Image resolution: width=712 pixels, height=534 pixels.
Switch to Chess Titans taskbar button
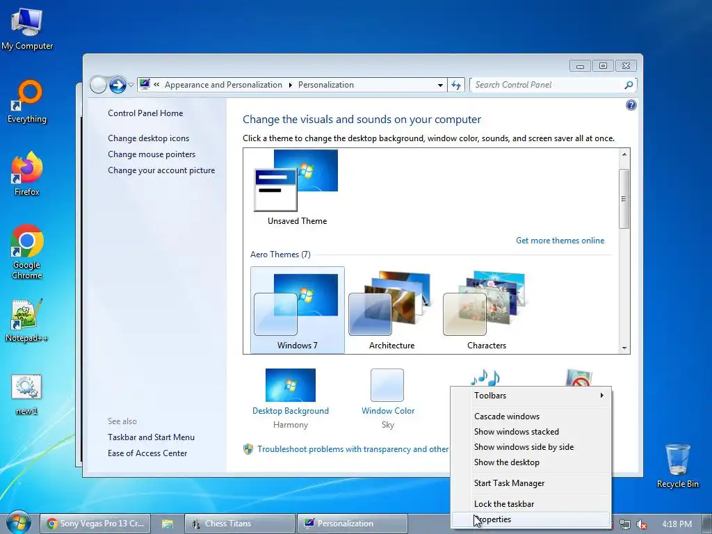(x=240, y=524)
